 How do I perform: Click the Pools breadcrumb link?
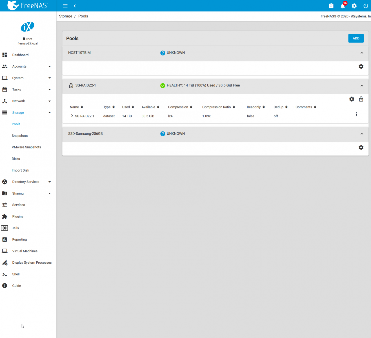83,16
